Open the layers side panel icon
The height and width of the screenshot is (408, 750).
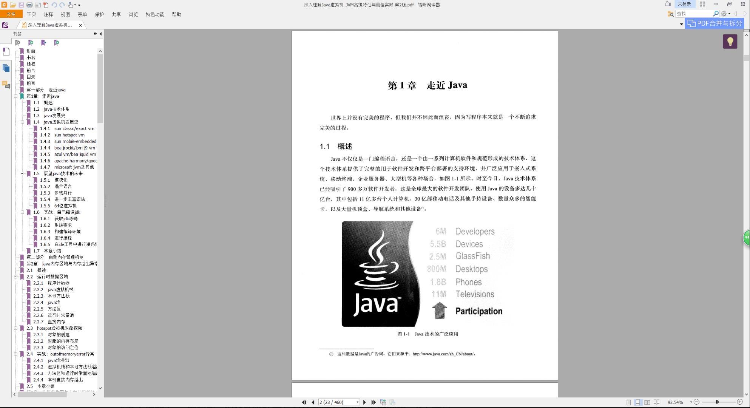pos(6,68)
